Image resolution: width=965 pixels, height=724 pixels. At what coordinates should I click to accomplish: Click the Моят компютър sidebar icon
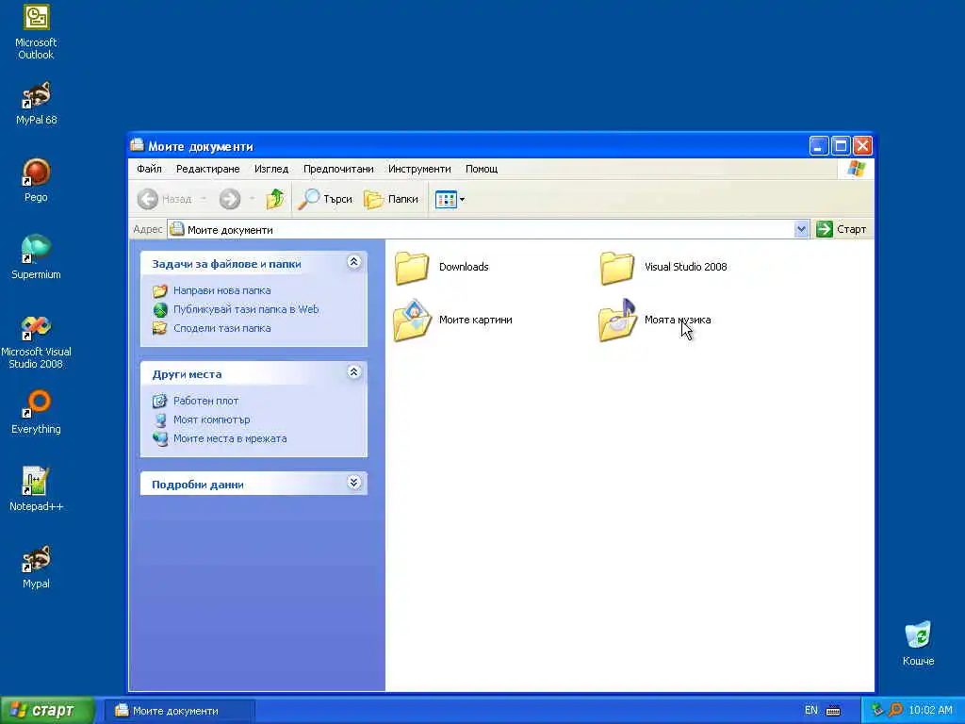point(160,420)
